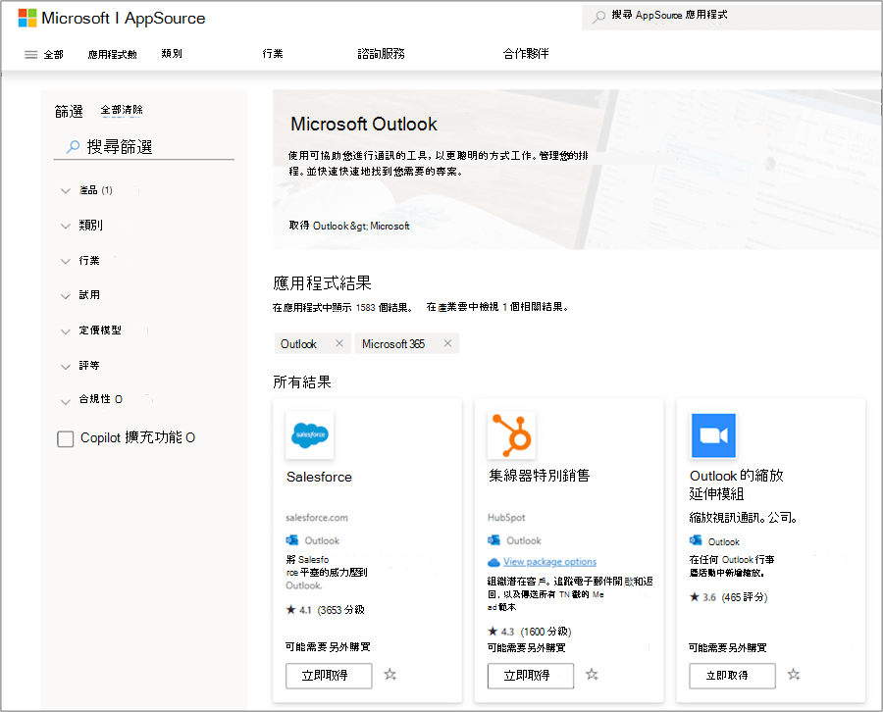
Task: Click HubSpot 4.3 rating text
Action: 530,632
